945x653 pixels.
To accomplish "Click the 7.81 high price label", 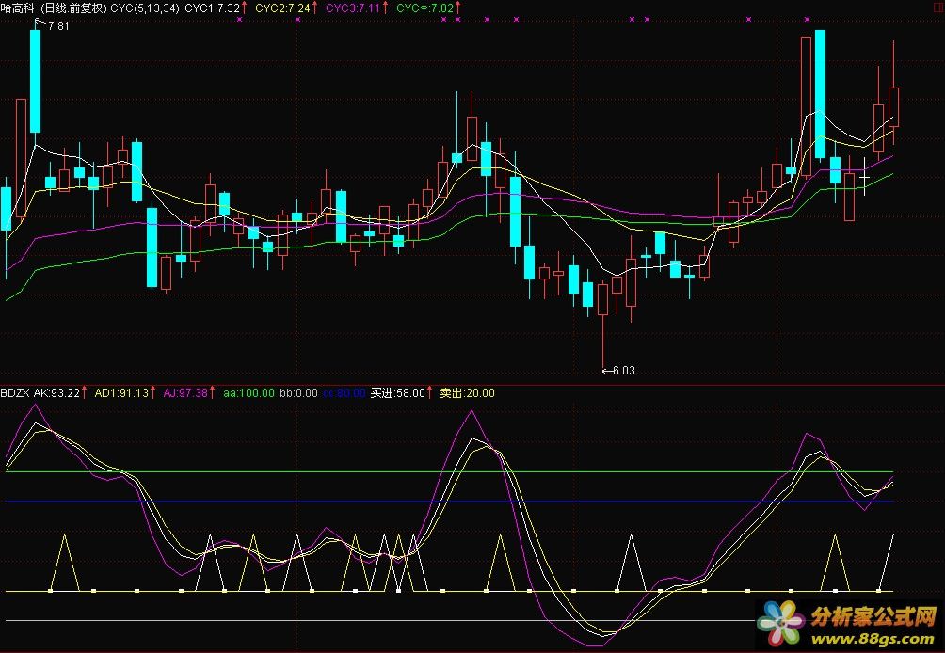I will coord(57,26).
